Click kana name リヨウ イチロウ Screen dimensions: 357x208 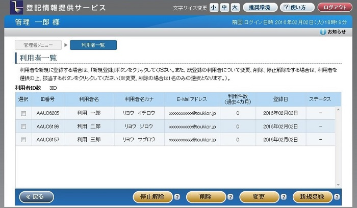click(x=139, y=113)
